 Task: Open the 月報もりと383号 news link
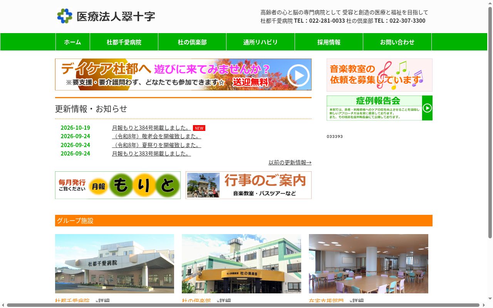[x=151, y=154]
